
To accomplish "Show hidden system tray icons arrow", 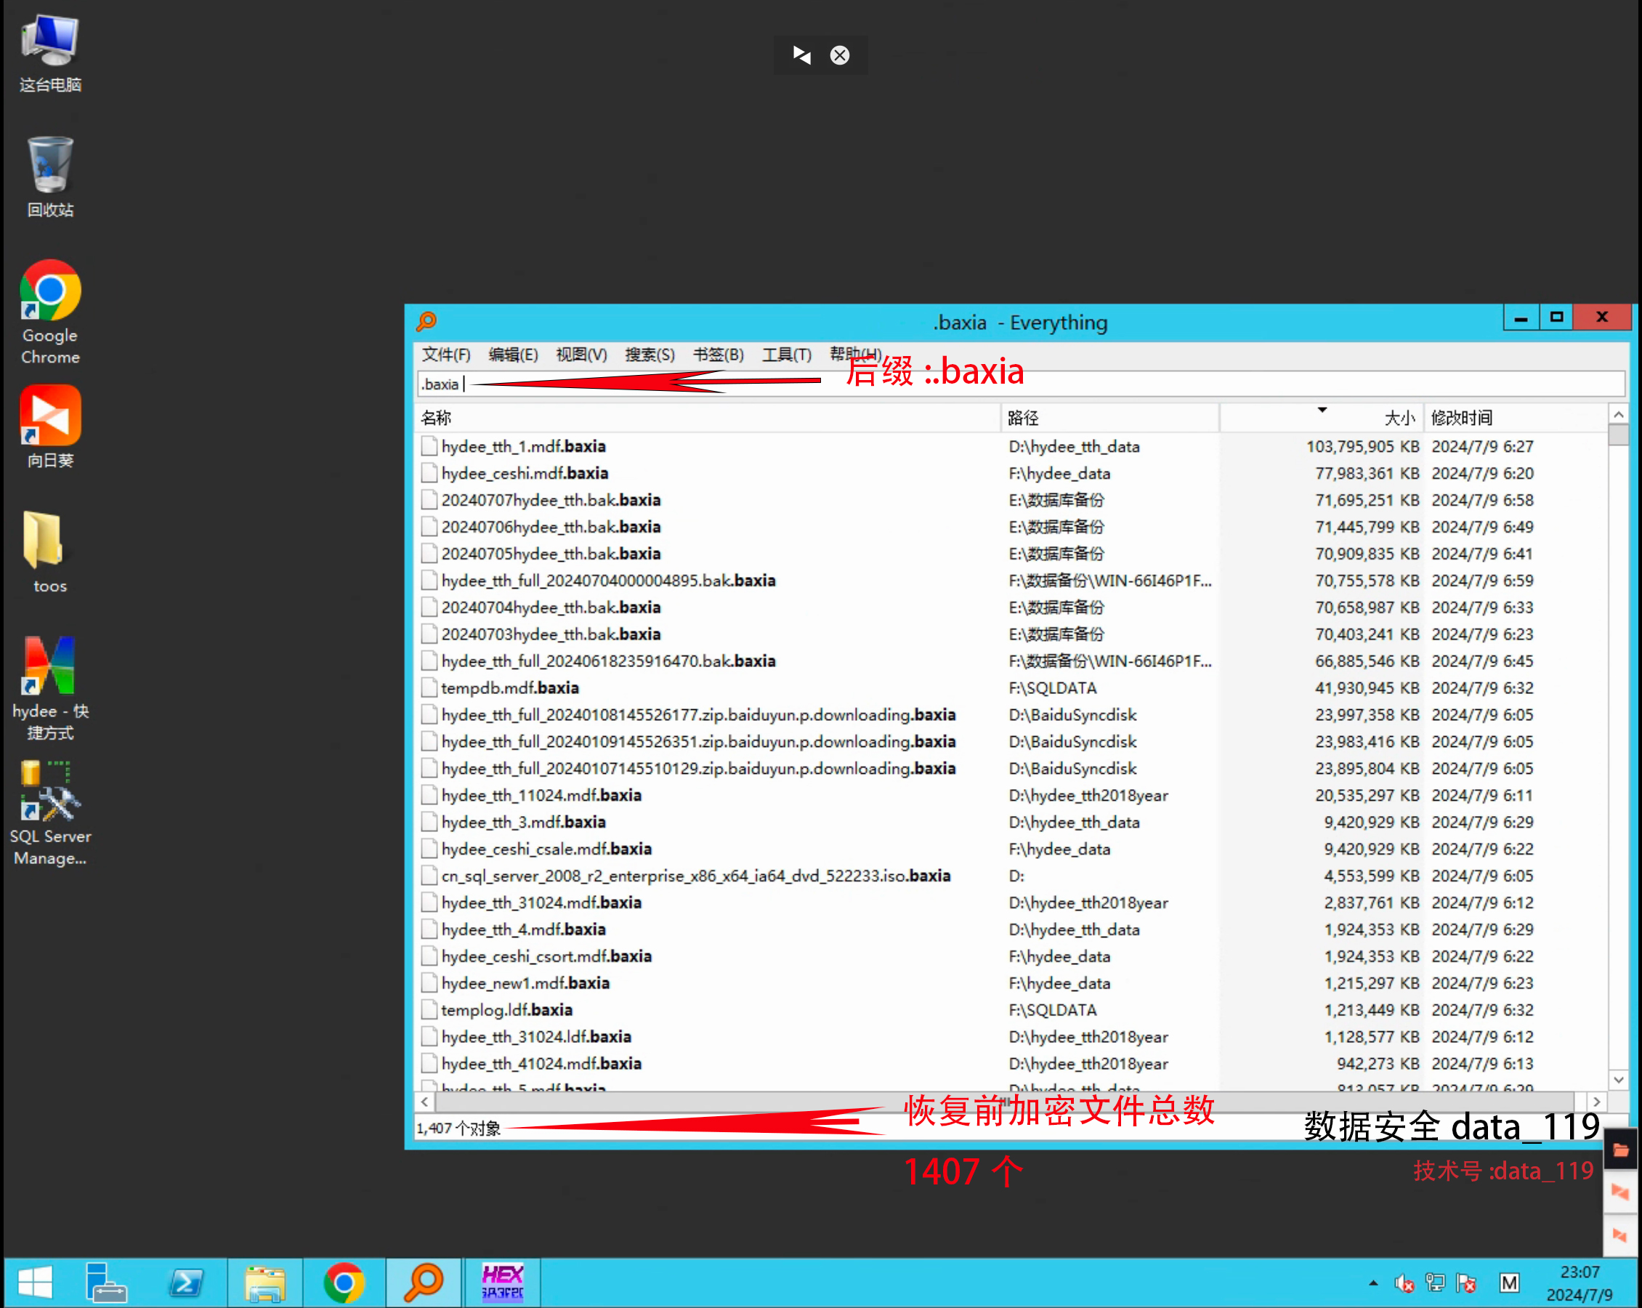I will click(x=1373, y=1283).
